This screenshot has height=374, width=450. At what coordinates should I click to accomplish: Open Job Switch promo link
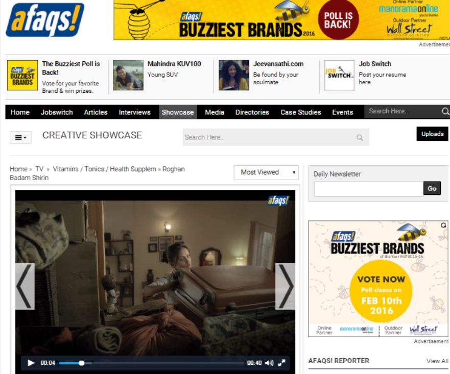[x=375, y=64]
